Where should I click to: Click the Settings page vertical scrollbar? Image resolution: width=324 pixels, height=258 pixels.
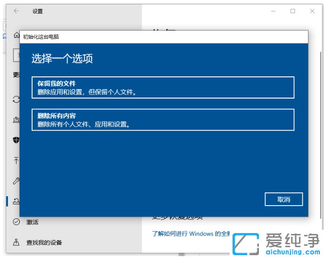pyautogui.click(x=321, y=134)
